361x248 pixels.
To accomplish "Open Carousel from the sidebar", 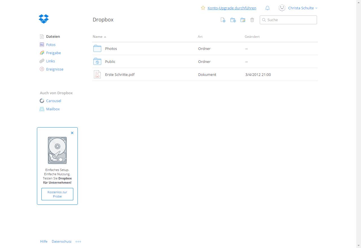I will pyautogui.click(x=53, y=101).
